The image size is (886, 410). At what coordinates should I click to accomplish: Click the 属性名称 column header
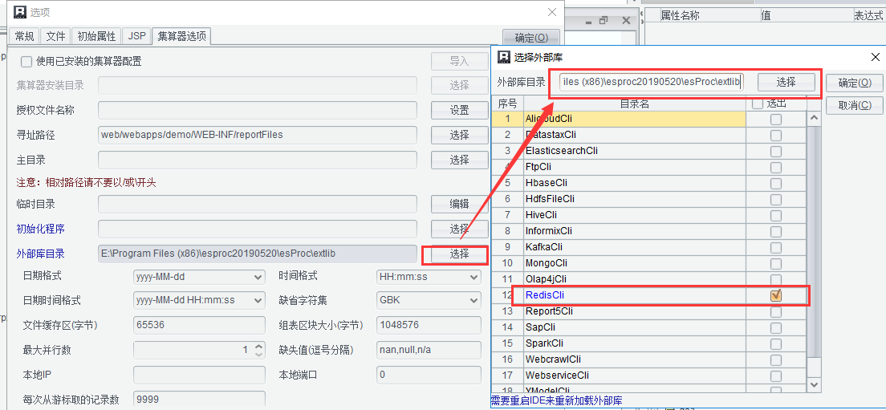[680, 15]
